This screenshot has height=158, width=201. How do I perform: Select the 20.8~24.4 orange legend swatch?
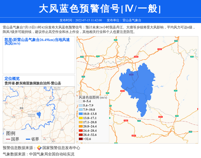80,126
